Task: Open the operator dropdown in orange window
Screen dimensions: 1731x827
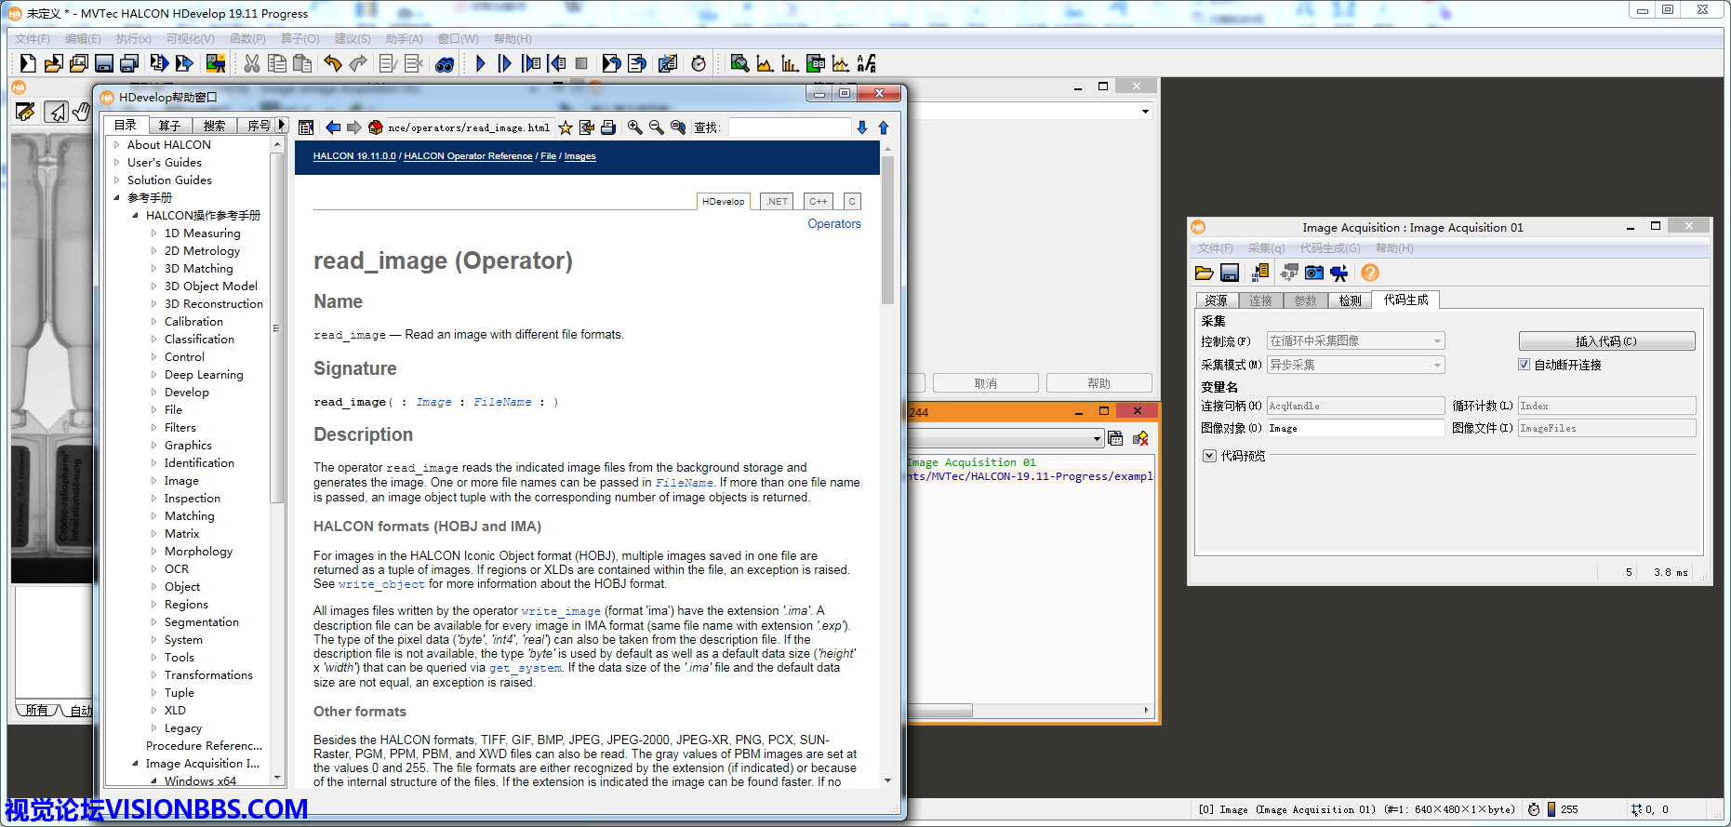Action: pos(1097,438)
